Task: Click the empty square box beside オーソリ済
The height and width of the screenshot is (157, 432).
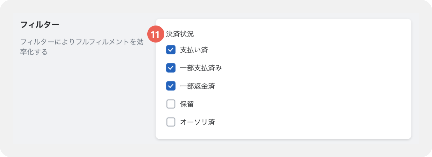Action: 171,122
